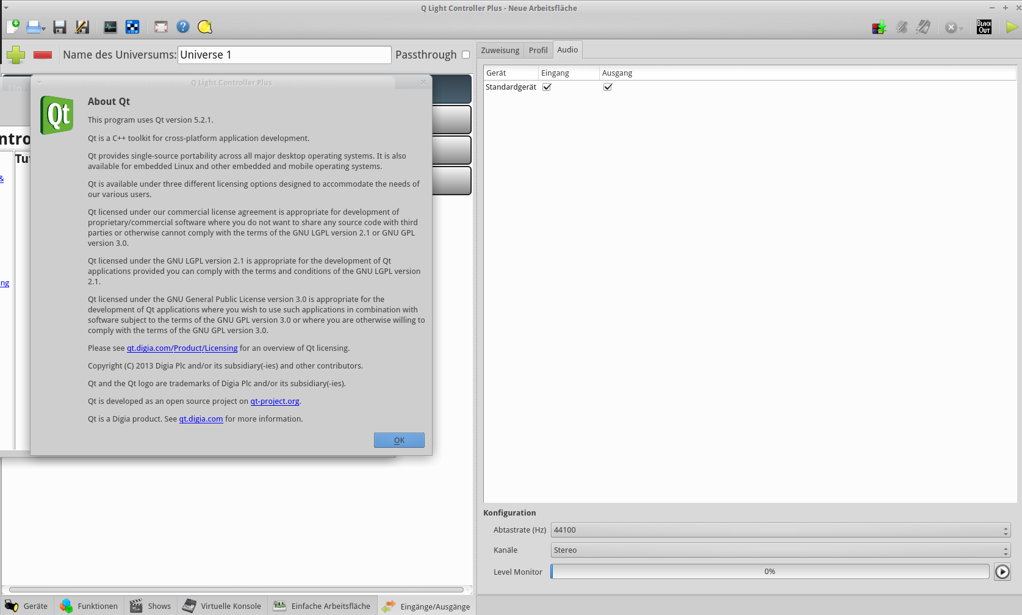Open the Kanäle Stereo dropdown

[x=781, y=550]
